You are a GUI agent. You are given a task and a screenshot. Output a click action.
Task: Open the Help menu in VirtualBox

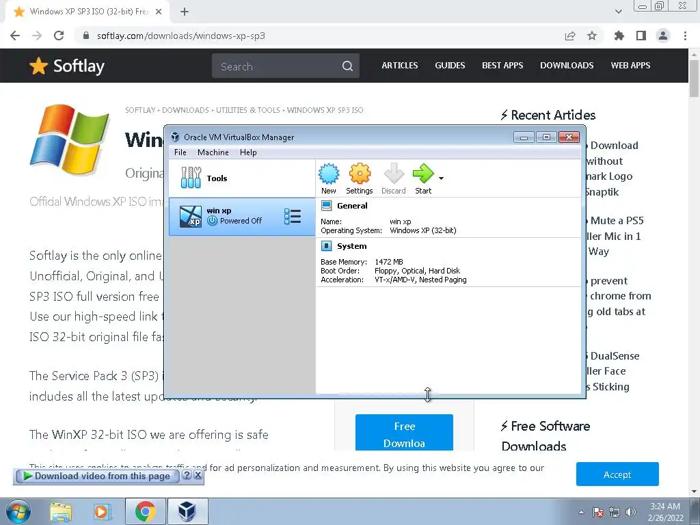248,152
